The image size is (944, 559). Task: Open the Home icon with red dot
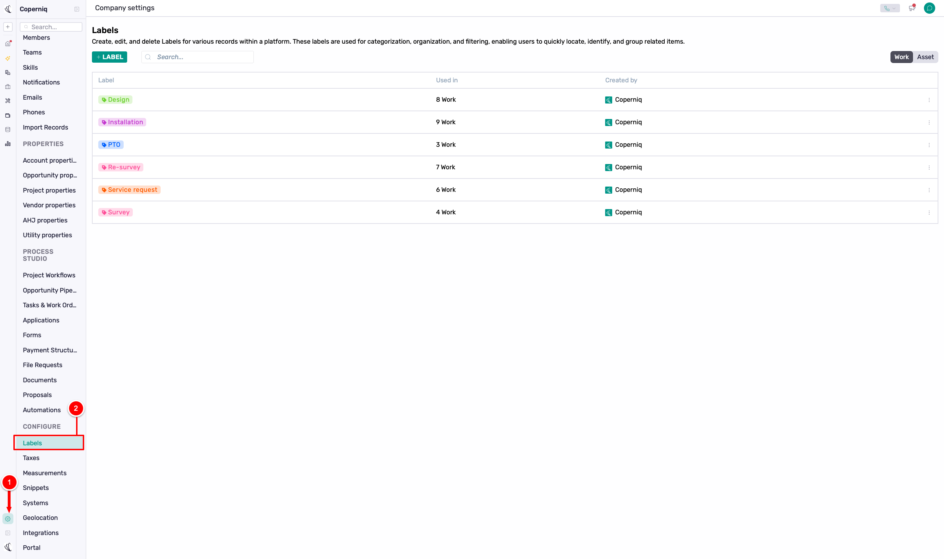click(7, 44)
